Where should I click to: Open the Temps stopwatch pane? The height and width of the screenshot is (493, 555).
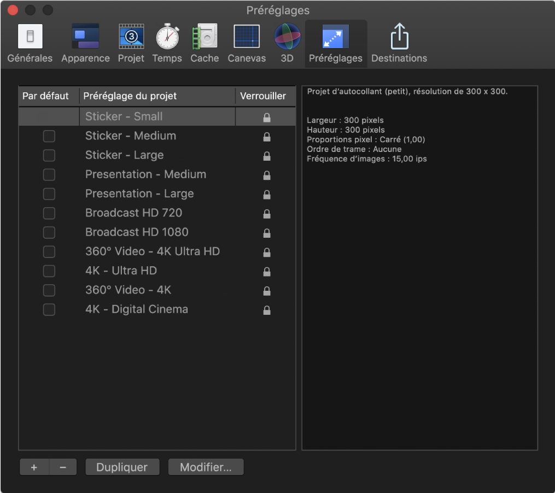167,44
